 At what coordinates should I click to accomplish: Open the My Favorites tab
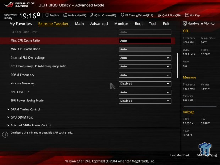(21, 24)
